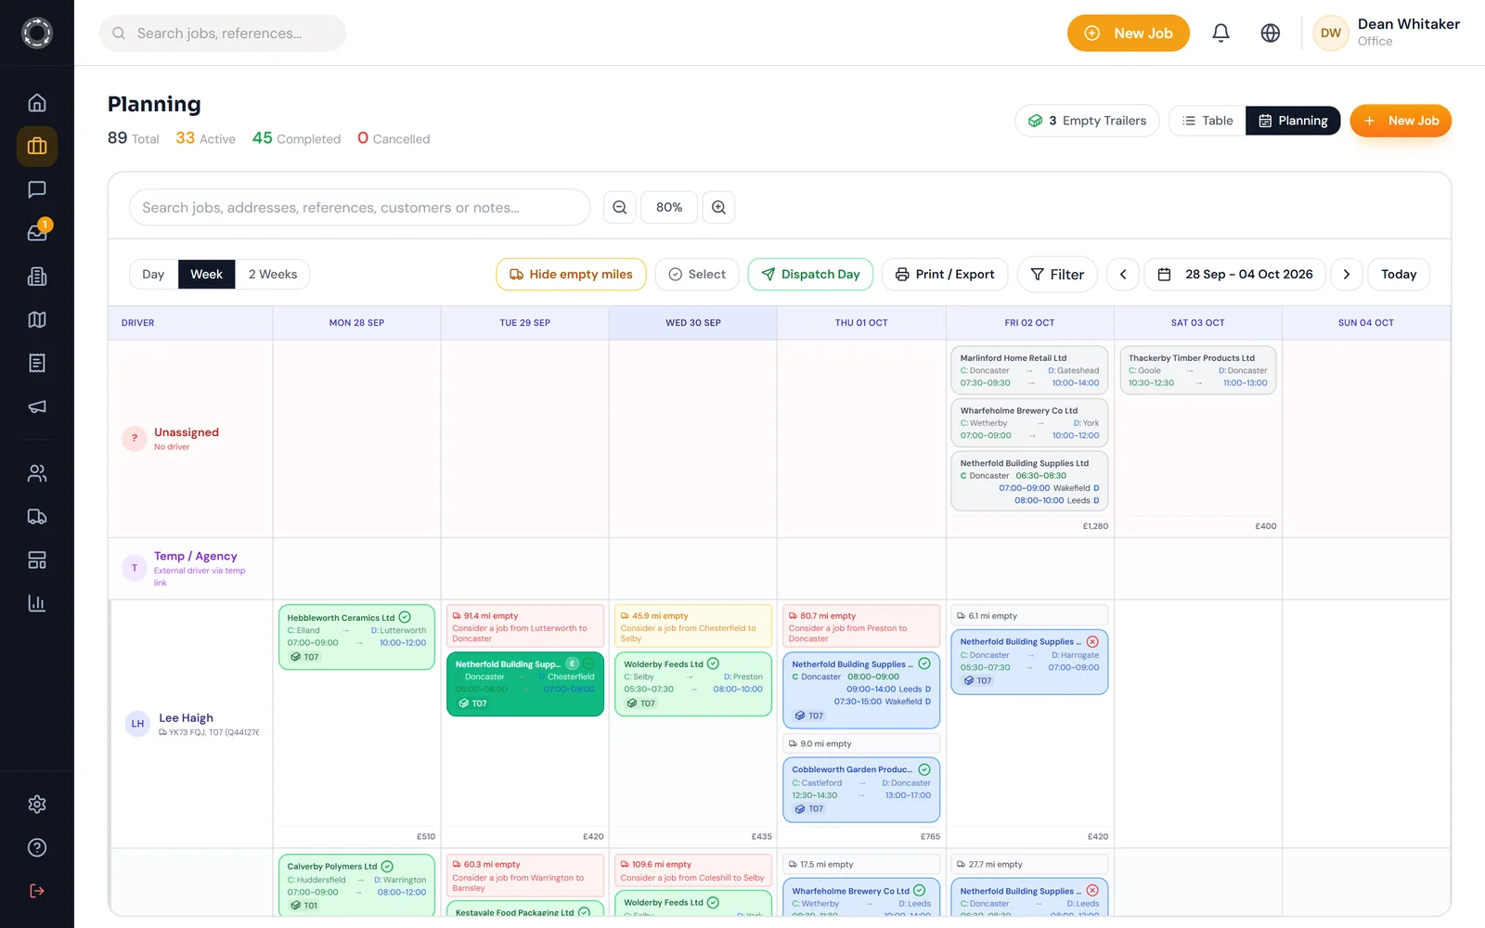Click the logout icon in sidebar

[37, 891]
